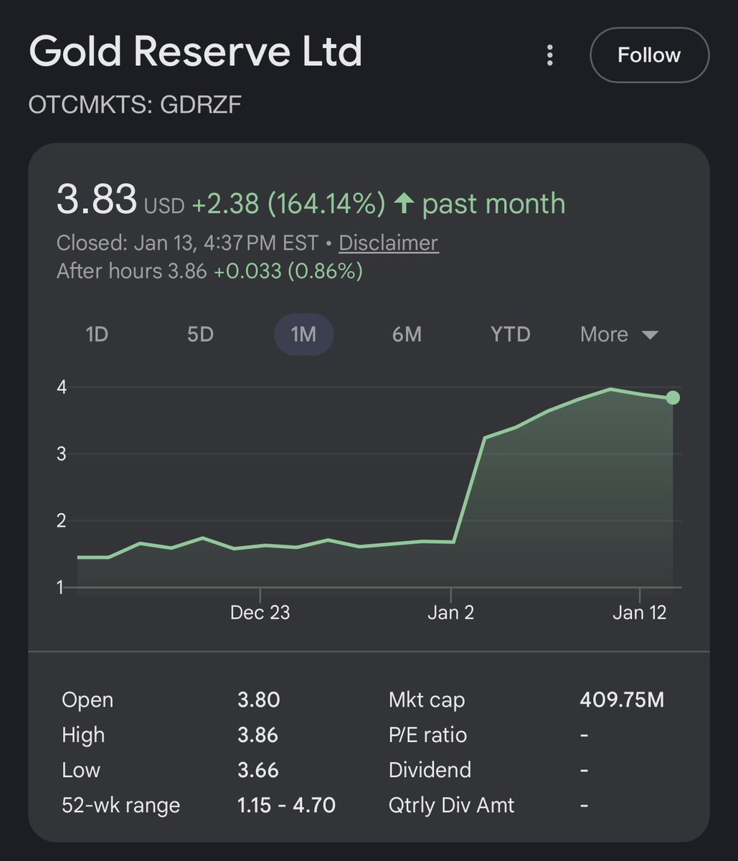Open the three-dot more options menu
Image resolution: width=738 pixels, height=861 pixels.
549,55
